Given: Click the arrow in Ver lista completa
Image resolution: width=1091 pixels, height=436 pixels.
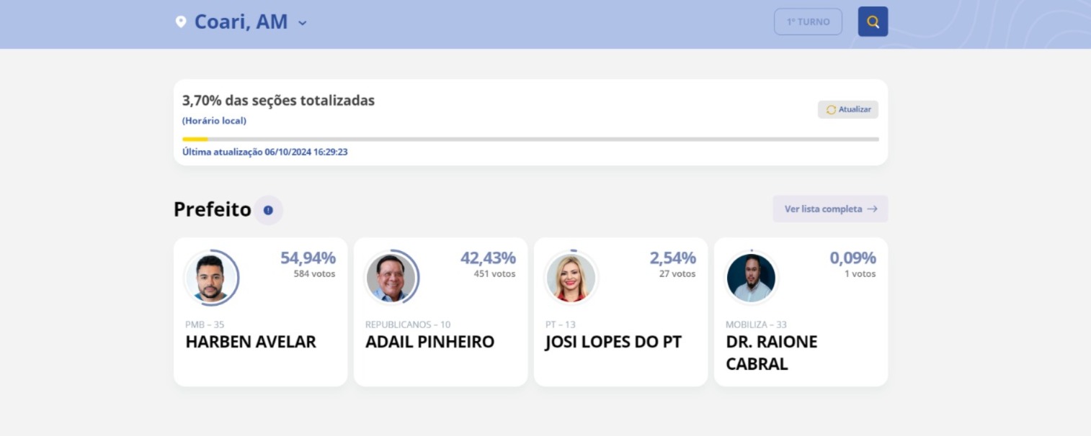Looking at the screenshot, I should tap(872, 209).
